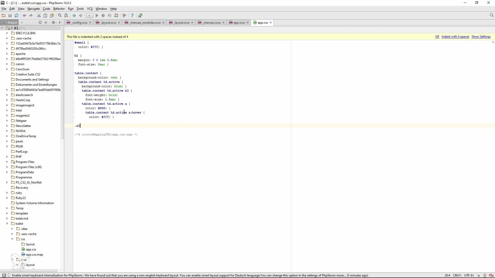Collapse the tutkit folder
The image size is (495, 278).
pos(7,224)
